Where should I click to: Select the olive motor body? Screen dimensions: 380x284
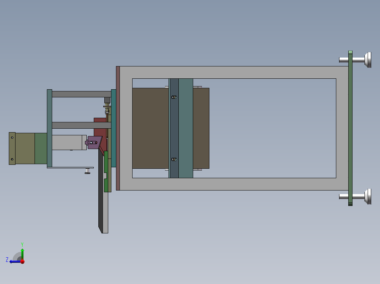[25, 148]
